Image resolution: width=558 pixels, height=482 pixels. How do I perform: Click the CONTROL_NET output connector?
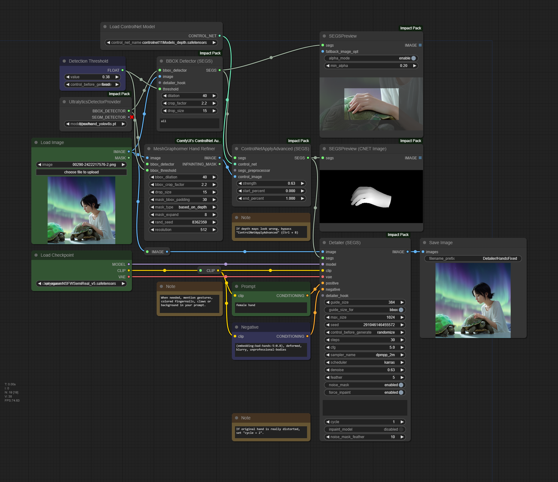click(220, 36)
